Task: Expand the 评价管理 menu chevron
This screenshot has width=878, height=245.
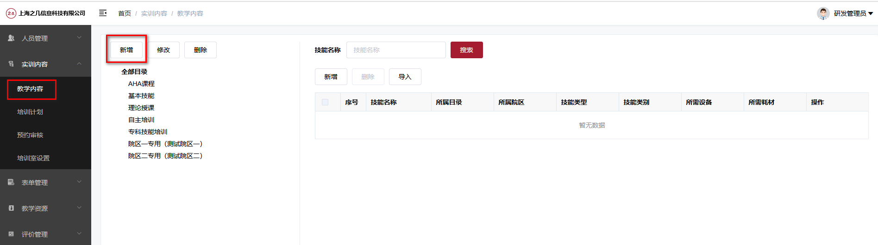Action: [x=79, y=233]
